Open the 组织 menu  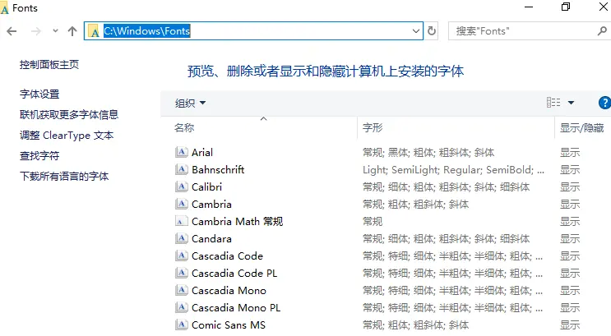pyautogui.click(x=190, y=103)
